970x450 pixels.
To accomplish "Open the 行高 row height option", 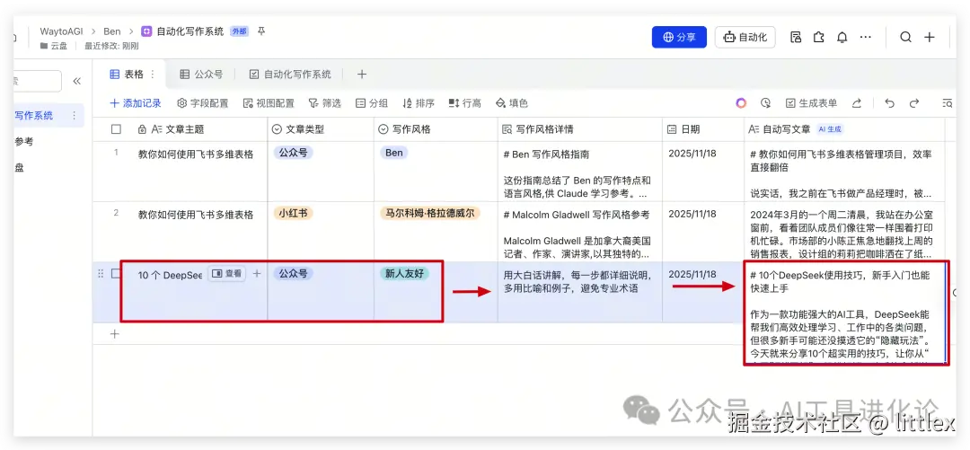I will (x=464, y=103).
